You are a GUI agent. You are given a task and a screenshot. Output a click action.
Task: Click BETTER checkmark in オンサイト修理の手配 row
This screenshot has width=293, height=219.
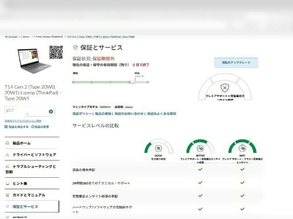point(200,196)
